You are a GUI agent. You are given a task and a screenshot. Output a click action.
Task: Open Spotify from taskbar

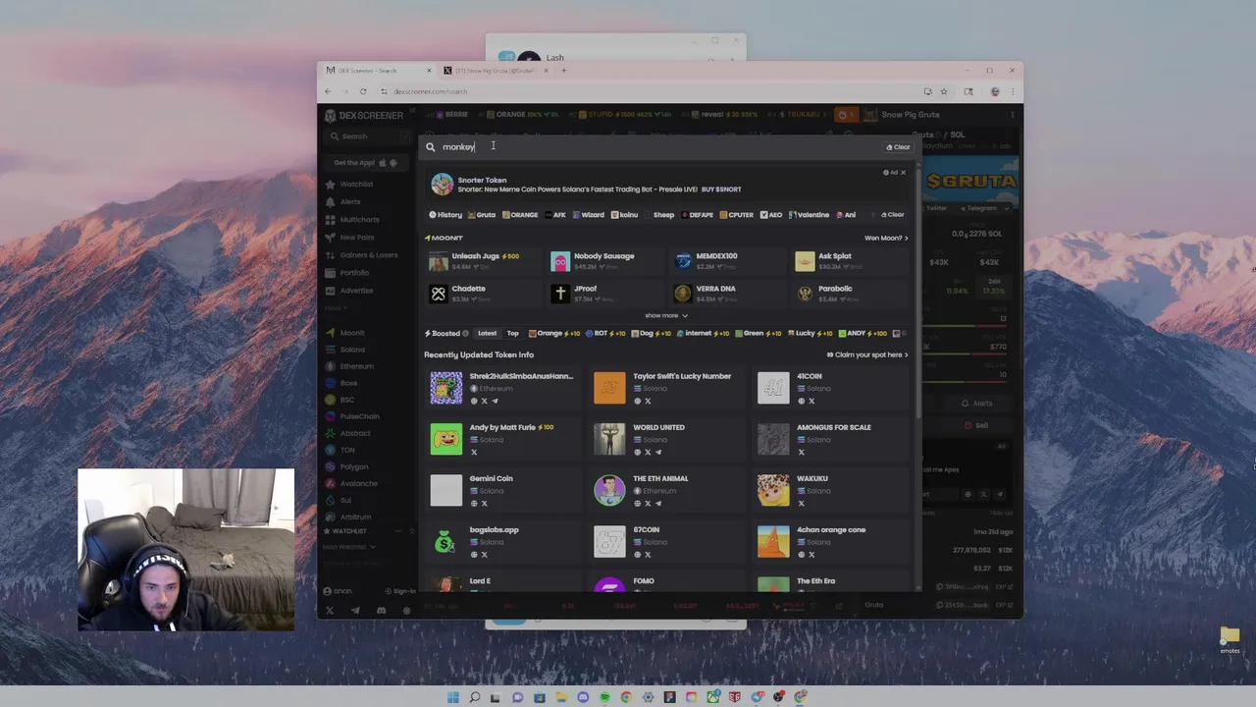tap(604, 697)
